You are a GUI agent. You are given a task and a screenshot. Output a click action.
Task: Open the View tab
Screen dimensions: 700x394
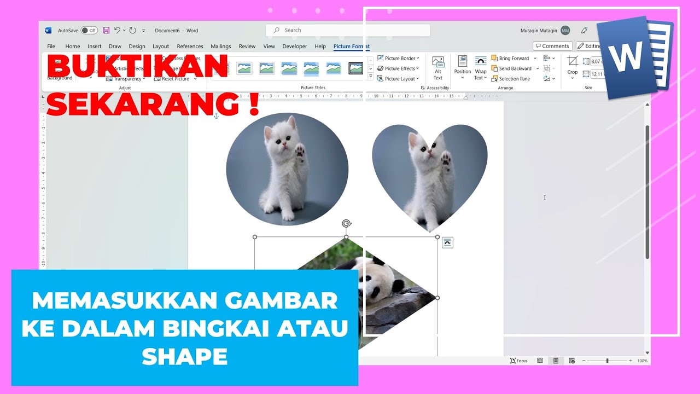click(269, 47)
